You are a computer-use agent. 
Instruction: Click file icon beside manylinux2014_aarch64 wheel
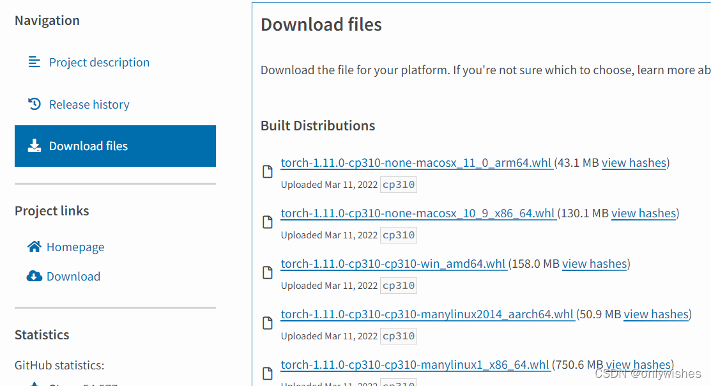[268, 323]
